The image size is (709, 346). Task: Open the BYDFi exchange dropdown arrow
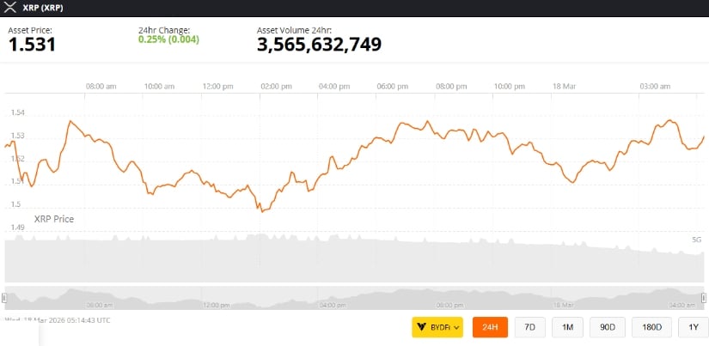pyautogui.click(x=456, y=327)
